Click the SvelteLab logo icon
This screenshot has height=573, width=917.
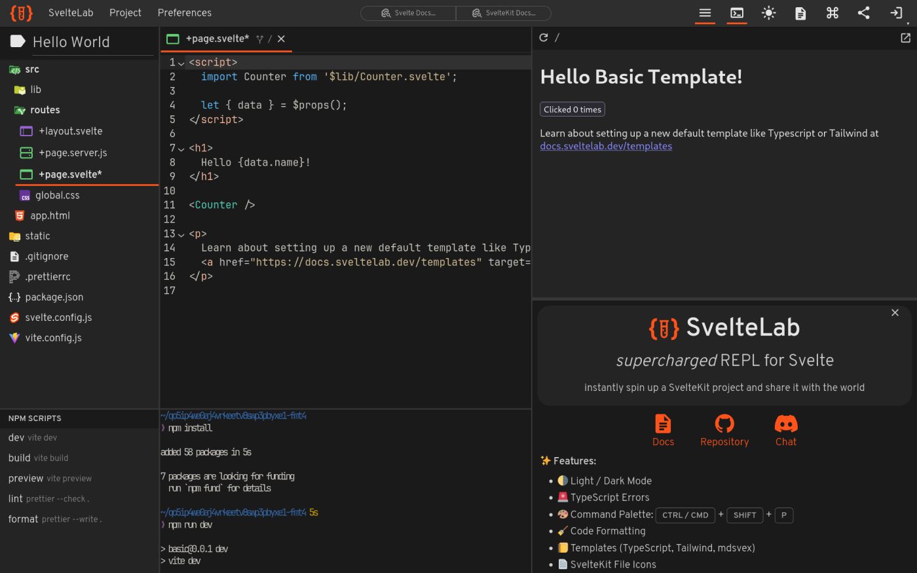point(21,12)
